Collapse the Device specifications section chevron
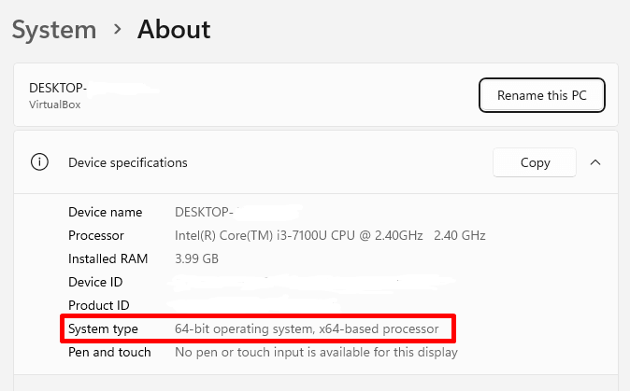The height and width of the screenshot is (391, 630). (x=595, y=162)
